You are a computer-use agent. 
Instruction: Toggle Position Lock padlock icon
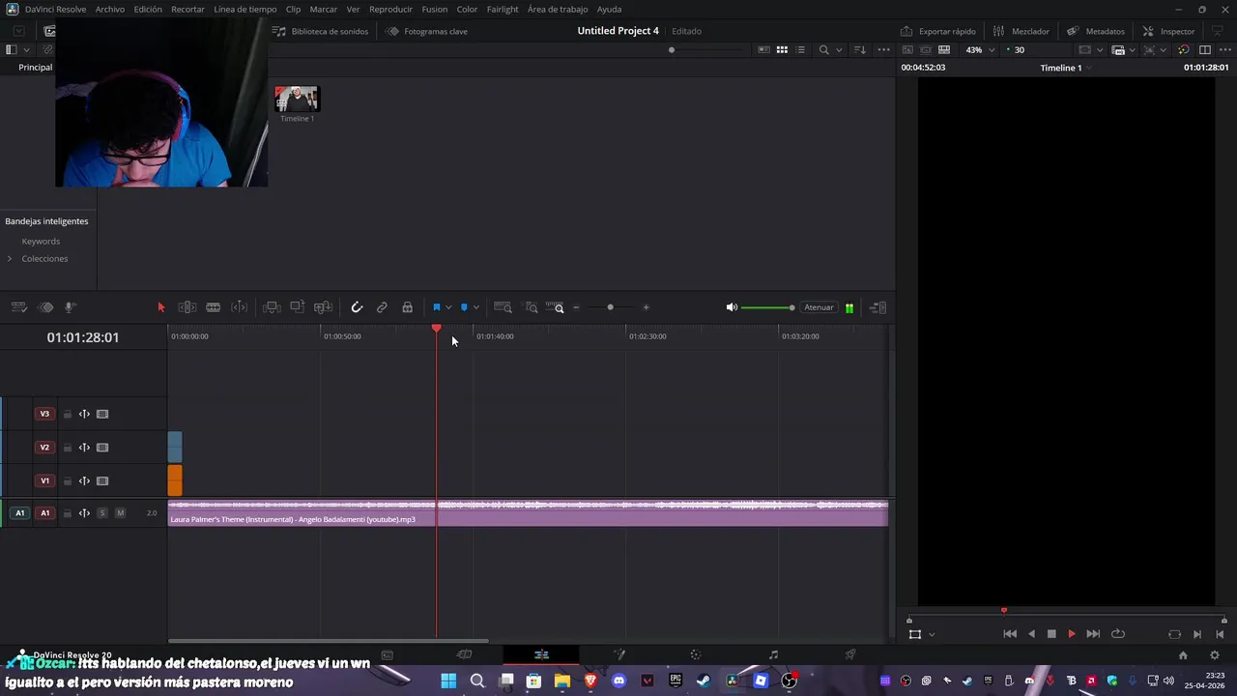coord(408,307)
